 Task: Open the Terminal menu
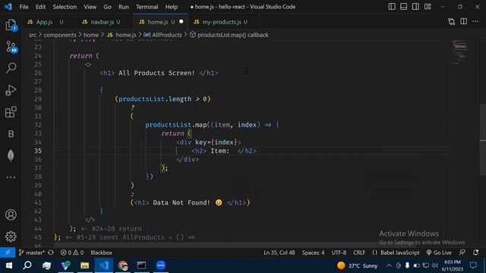tap(147, 7)
